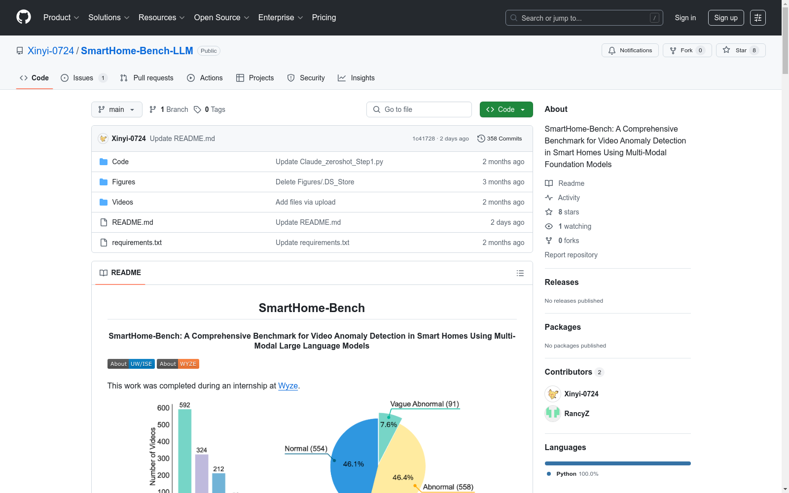Click the Go to file input
Image resolution: width=789 pixels, height=493 pixels.
419,109
